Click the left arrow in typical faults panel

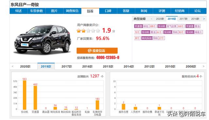click(152, 19)
